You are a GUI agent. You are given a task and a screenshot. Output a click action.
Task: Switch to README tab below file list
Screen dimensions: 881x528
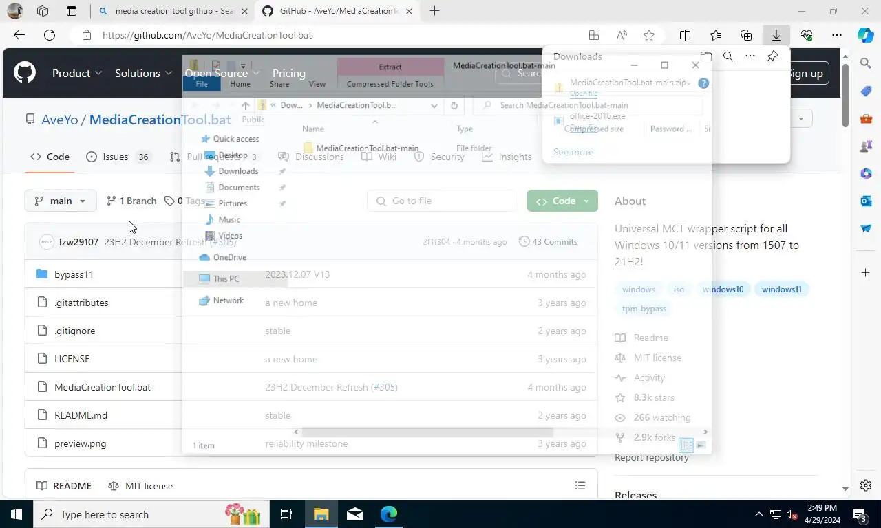click(63, 485)
